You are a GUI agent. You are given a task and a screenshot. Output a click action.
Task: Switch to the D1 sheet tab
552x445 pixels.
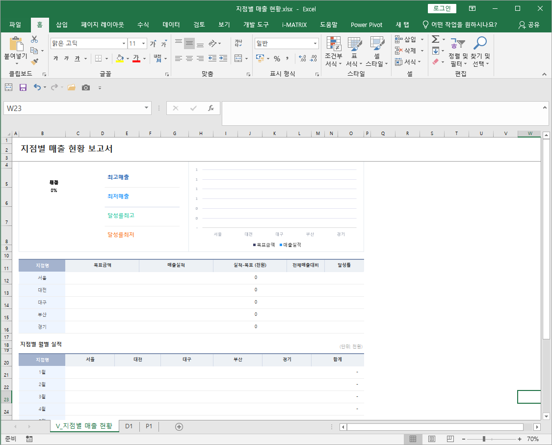129,426
